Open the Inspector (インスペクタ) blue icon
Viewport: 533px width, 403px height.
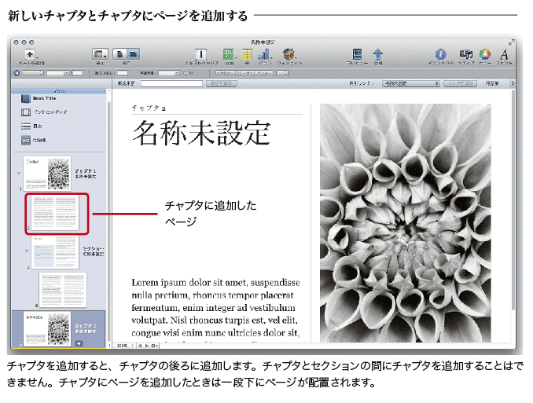(x=440, y=54)
